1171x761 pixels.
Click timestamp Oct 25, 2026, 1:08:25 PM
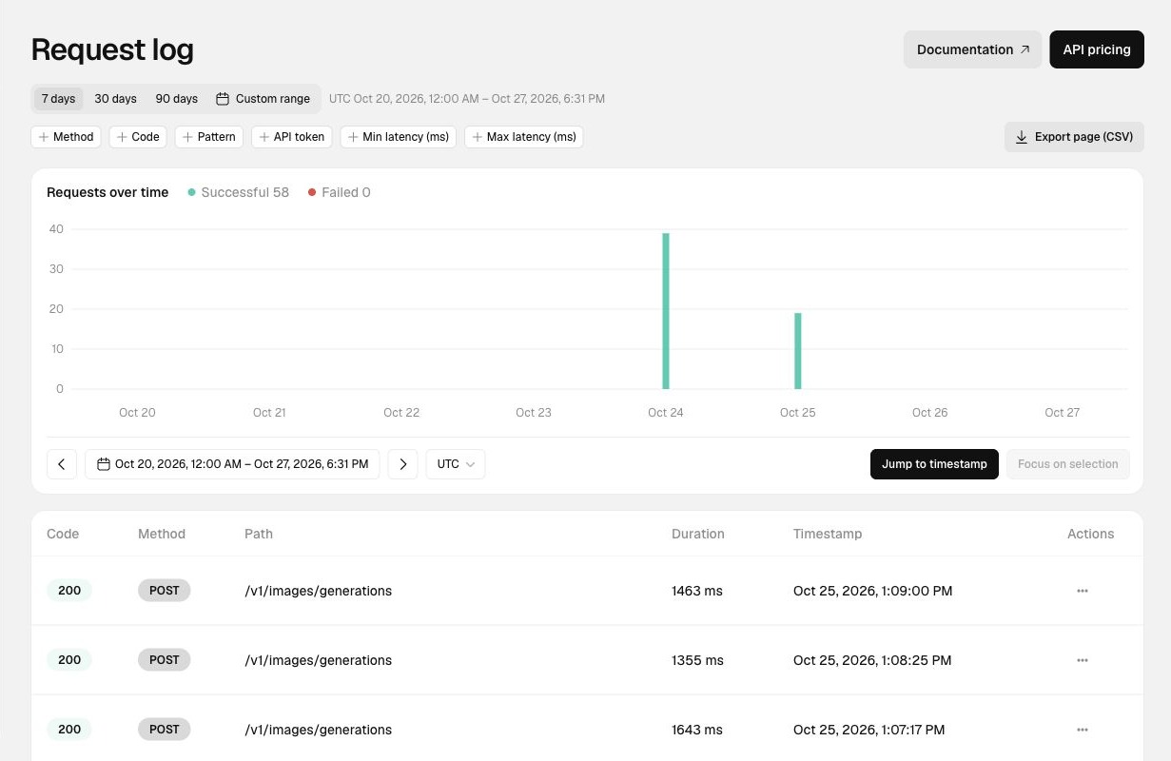pyautogui.click(x=872, y=660)
